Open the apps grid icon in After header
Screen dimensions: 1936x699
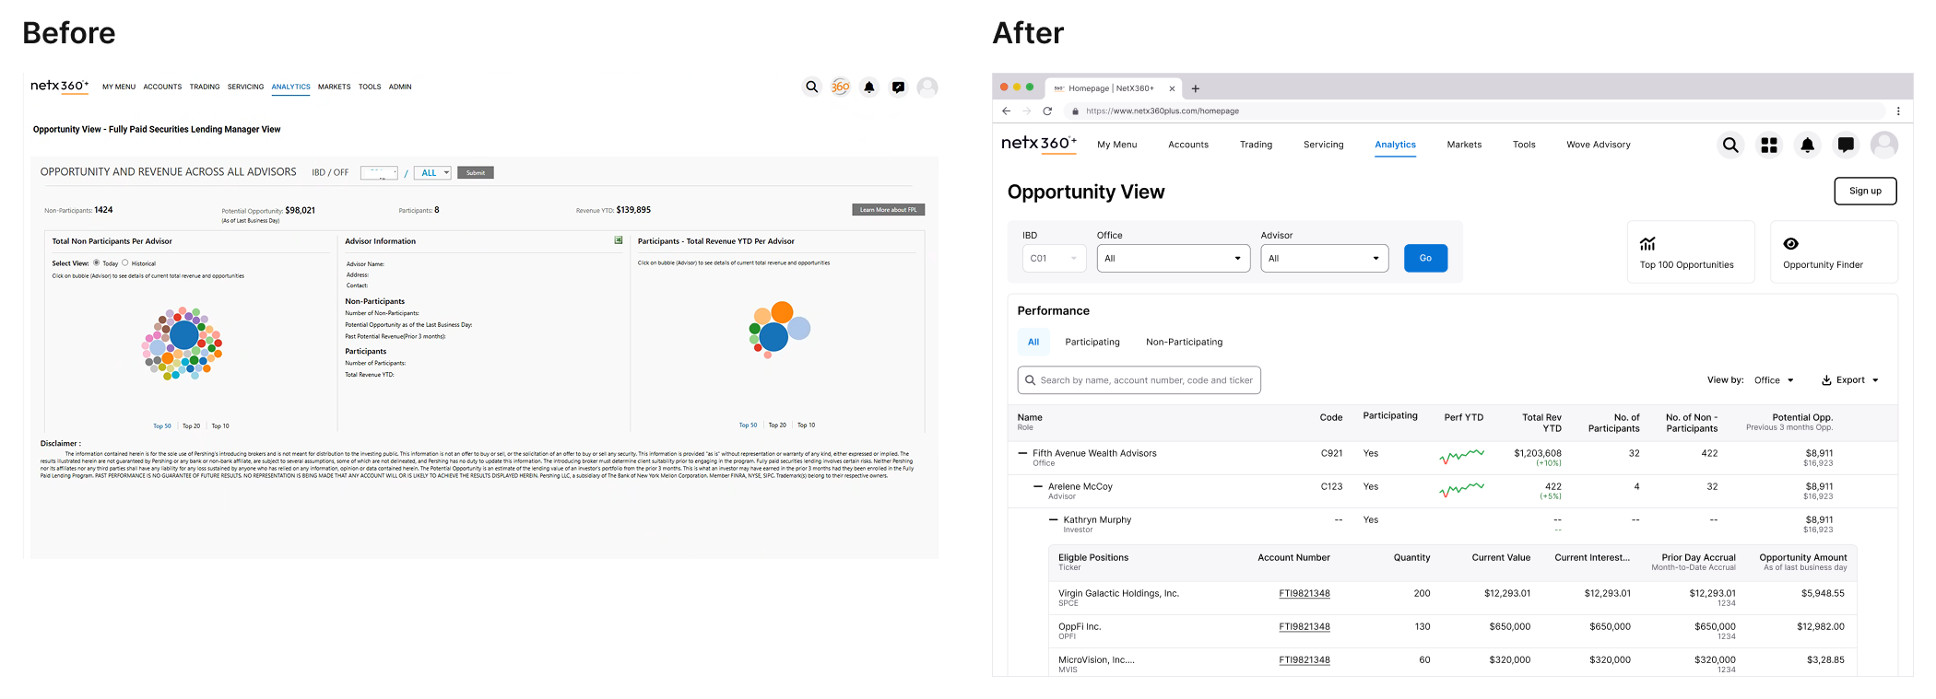pyautogui.click(x=1768, y=146)
